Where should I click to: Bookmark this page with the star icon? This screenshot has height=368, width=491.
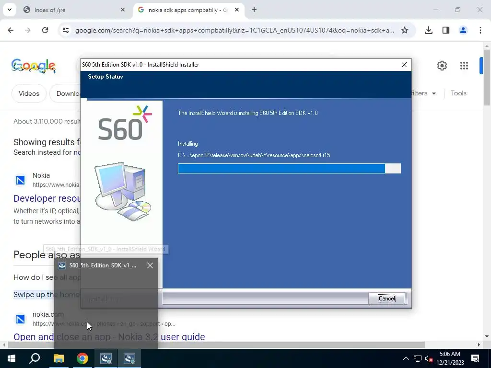tap(405, 30)
